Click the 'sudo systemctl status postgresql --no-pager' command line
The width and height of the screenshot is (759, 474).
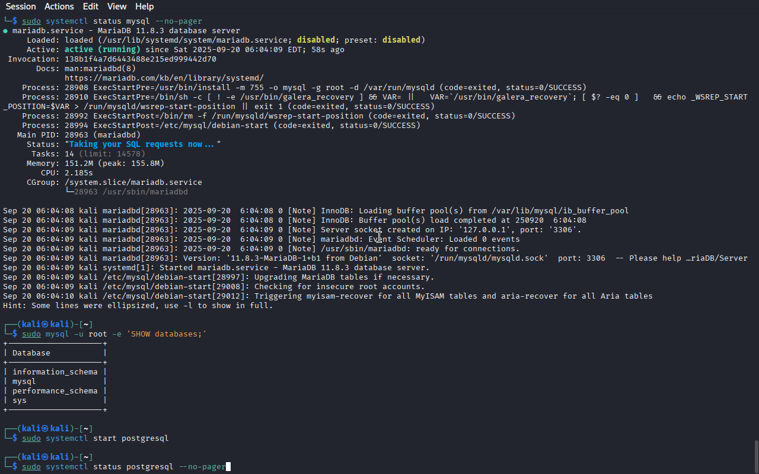click(x=124, y=467)
